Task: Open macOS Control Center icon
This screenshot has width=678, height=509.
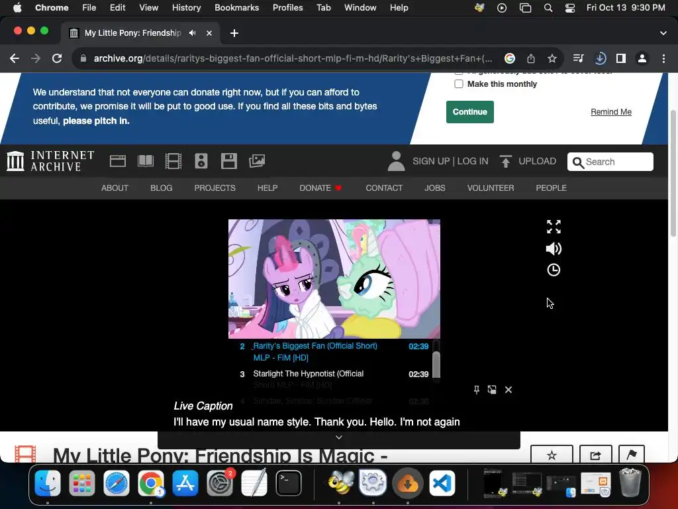Action: pos(570,8)
